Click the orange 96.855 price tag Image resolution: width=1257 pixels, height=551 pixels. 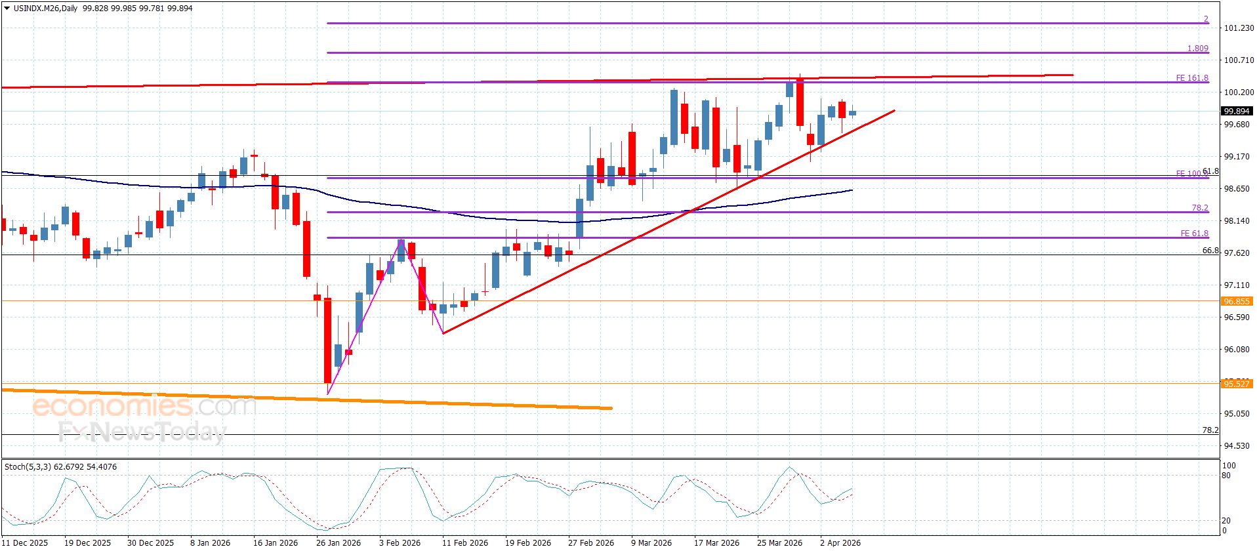tap(1237, 301)
